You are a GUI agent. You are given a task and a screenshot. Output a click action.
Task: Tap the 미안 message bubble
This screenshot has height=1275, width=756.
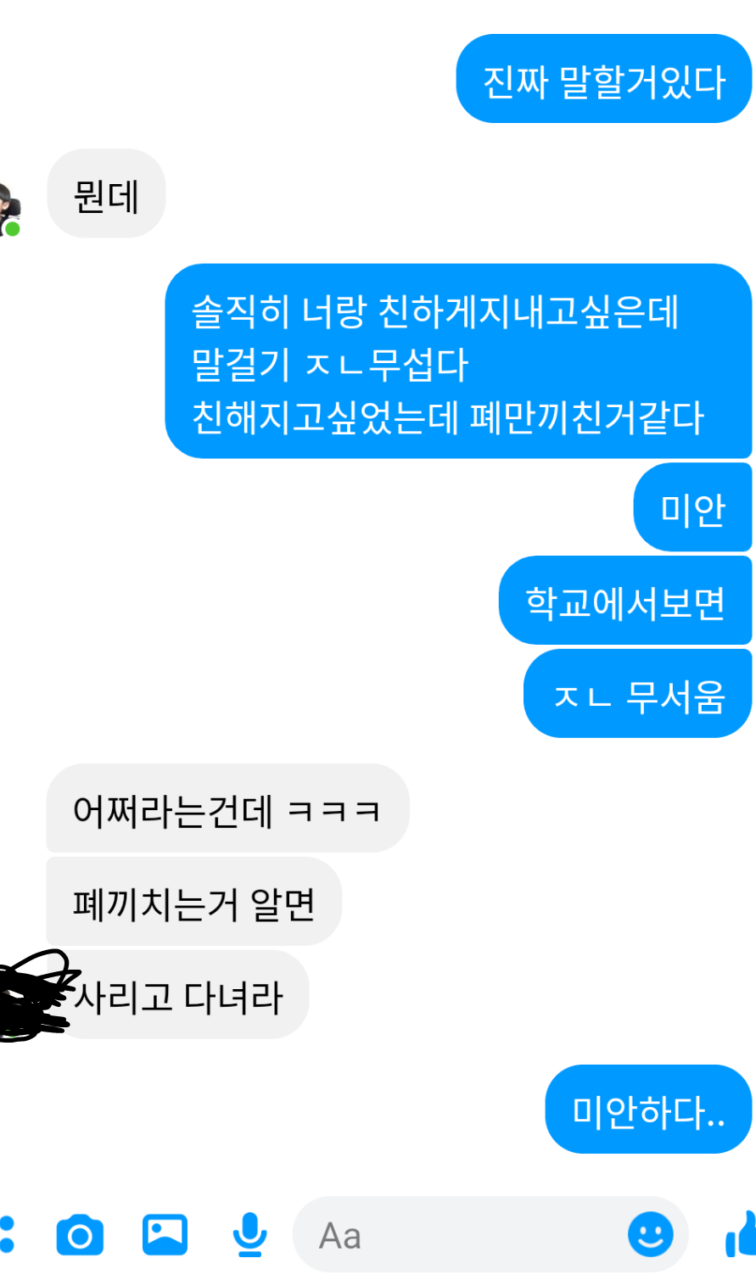point(692,507)
